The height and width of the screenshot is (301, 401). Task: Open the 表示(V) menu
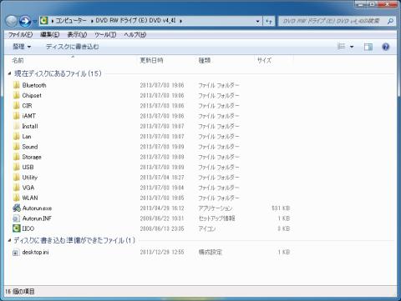pos(77,34)
